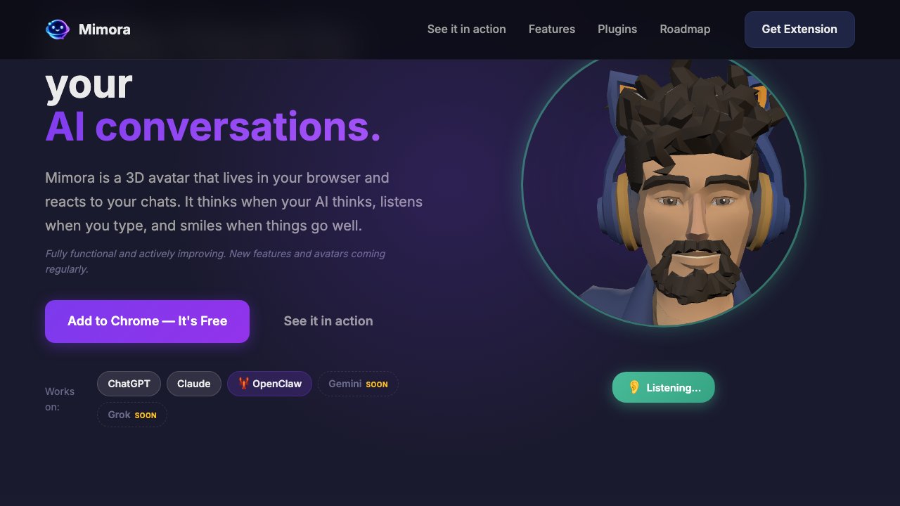Go to Features in navigation bar
This screenshot has width=900, height=506.
(x=552, y=30)
